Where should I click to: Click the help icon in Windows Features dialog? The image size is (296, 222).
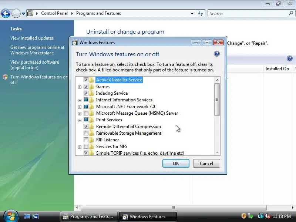(x=217, y=54)
